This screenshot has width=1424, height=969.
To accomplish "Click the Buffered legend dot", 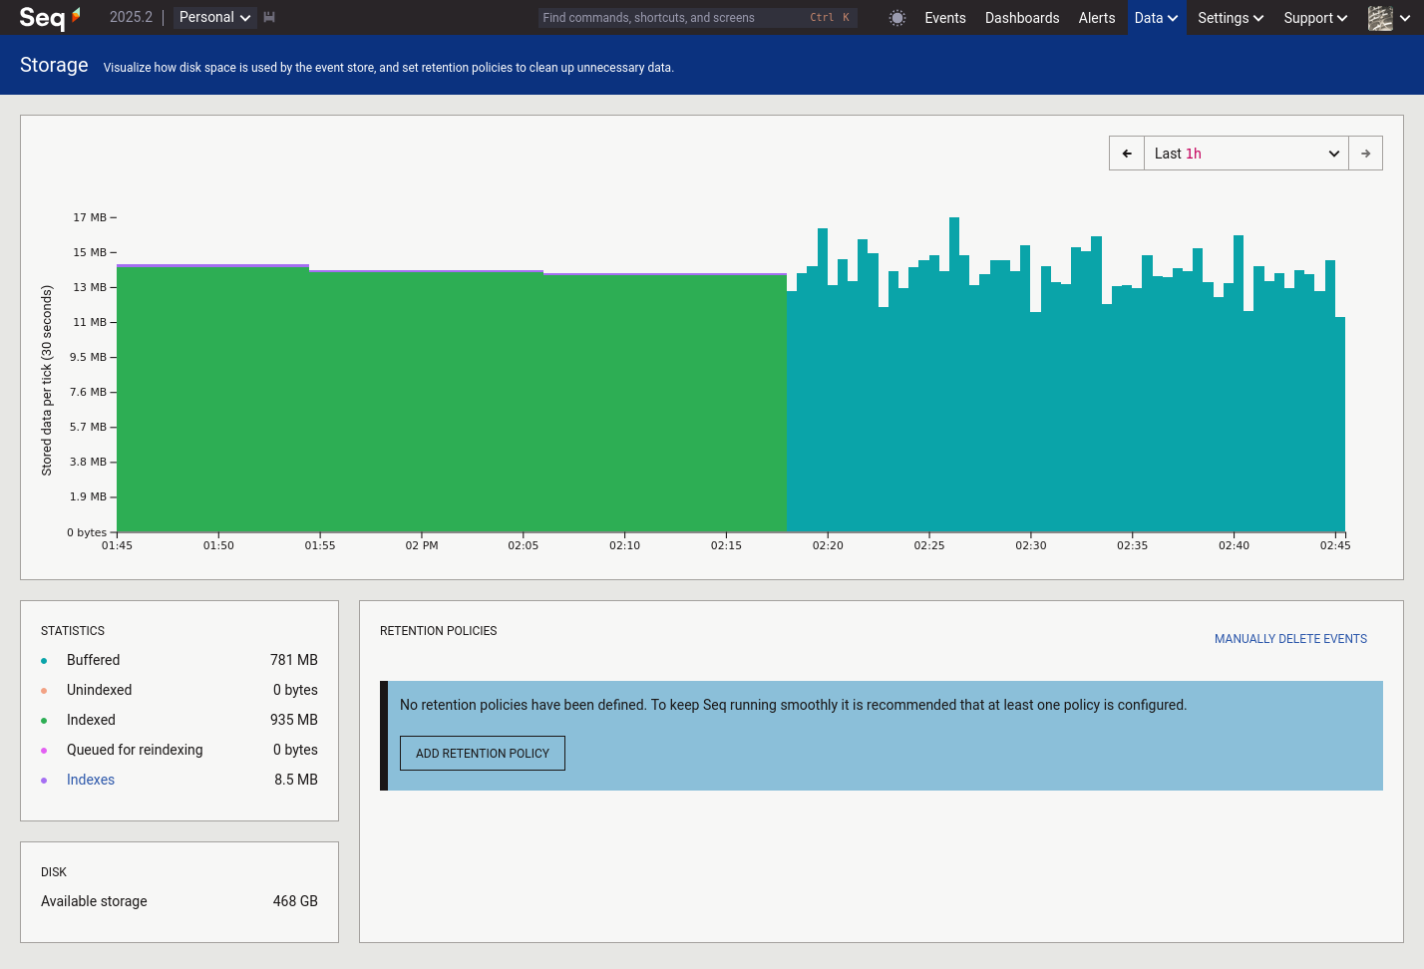I will 44,661.
